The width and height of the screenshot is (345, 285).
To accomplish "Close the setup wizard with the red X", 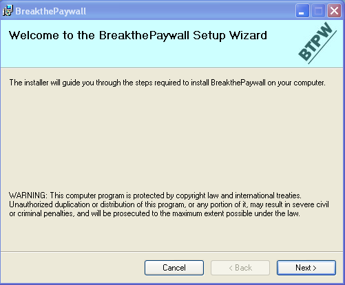I will coord(334,11).
